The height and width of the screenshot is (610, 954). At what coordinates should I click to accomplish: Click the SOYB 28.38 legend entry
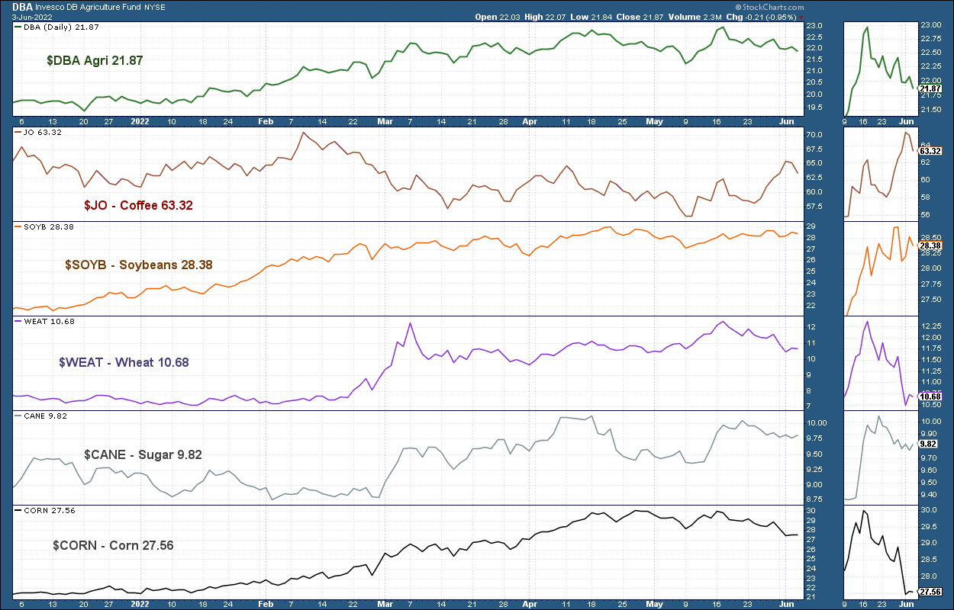click(48, 226)
